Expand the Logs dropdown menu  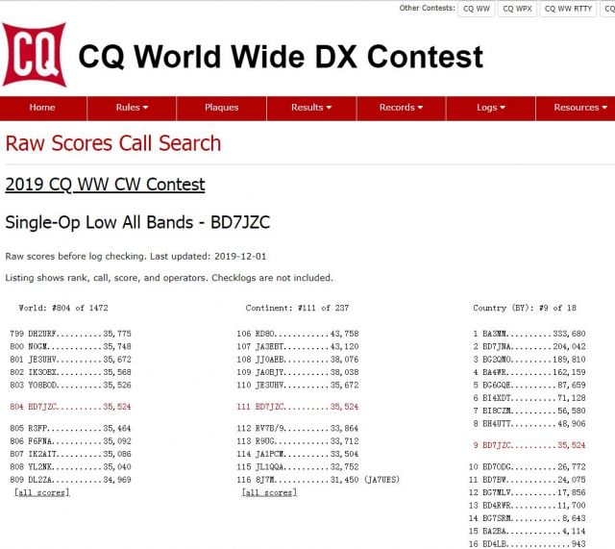pyautogui.click(x=491, y=108)
